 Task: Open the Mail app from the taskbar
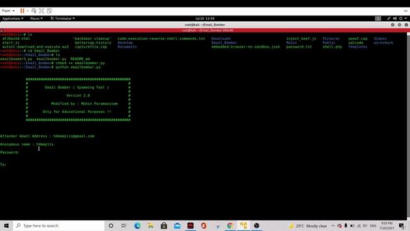point(177,225)
